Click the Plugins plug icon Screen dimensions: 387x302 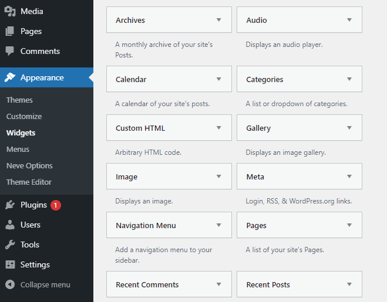pos(10,205)
